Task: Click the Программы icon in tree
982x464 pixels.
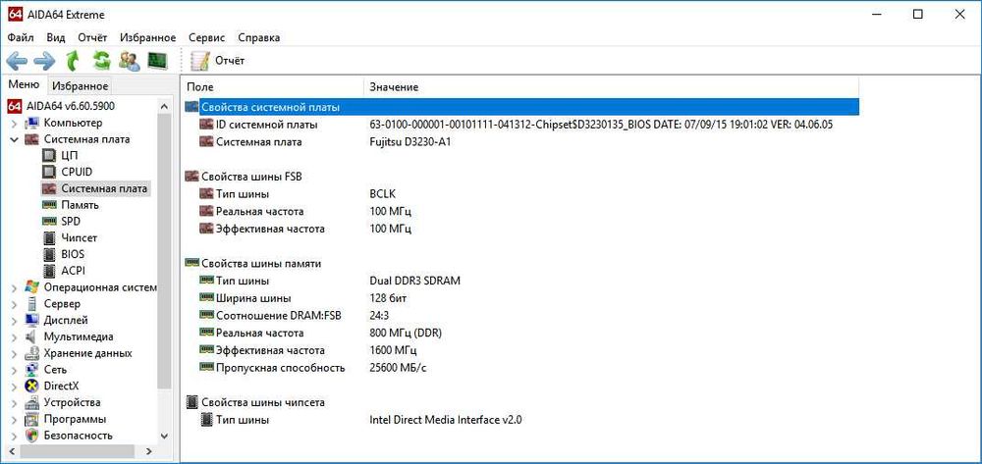Action: (x=32, y=419)
